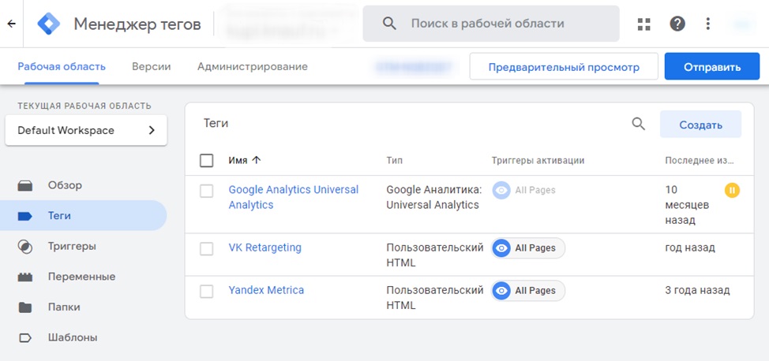Open the VK Retargeting tag
This screenshot has width=769, height=361.
(x=264, y=247)
